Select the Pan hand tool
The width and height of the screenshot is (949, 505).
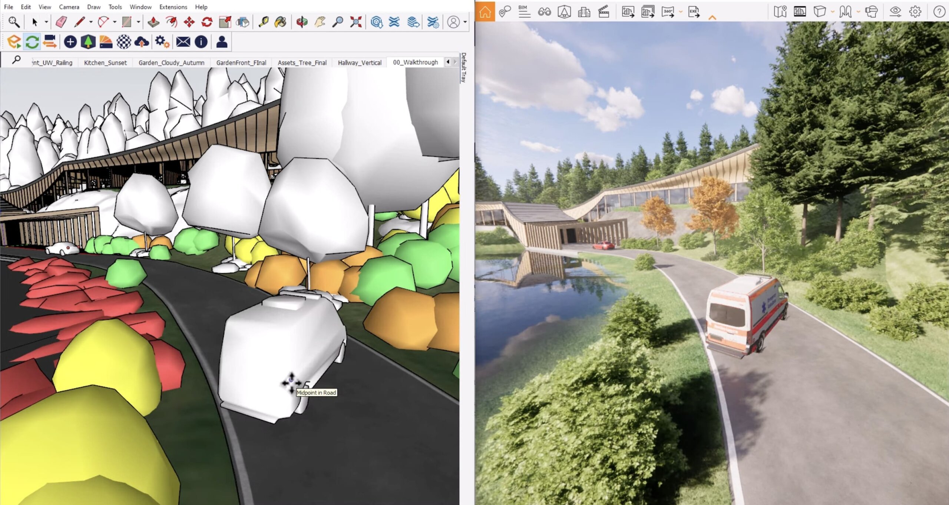pyautogui.click(x=320, y=22)
